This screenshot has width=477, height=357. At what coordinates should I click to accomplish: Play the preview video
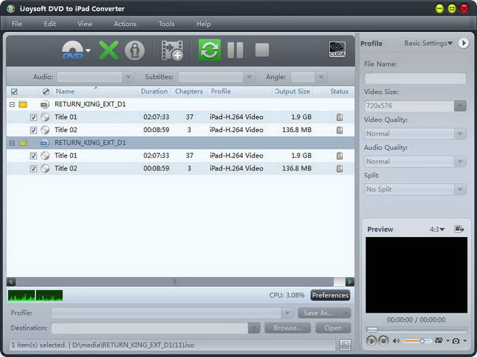tap(371, 341)
